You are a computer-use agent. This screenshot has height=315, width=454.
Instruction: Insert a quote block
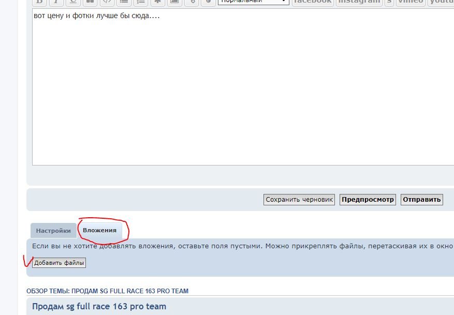(90, 2)
